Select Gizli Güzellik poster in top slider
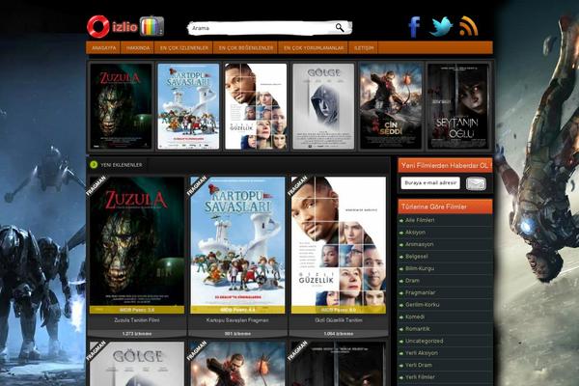579x386 pixels. [256, 106]
